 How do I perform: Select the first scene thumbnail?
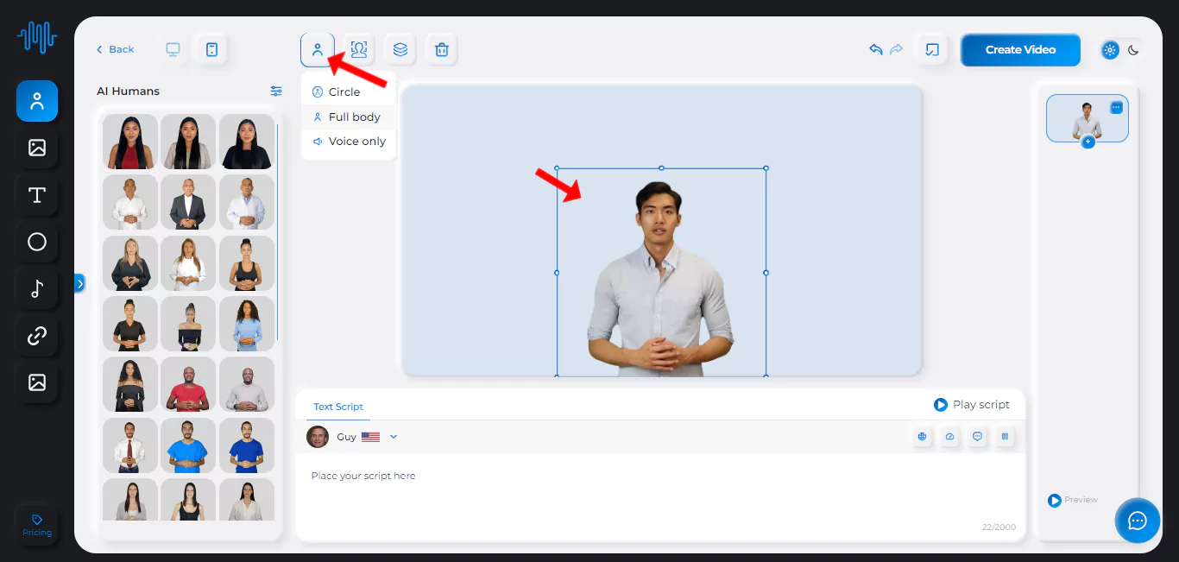1087,118
